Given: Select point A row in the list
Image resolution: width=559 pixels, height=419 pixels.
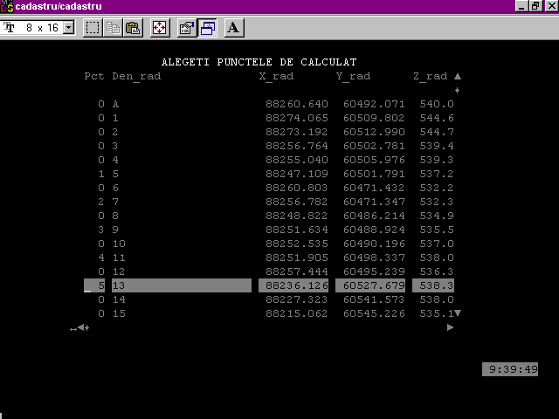Looking at the screenshot, I should click(x=115, y=104).
